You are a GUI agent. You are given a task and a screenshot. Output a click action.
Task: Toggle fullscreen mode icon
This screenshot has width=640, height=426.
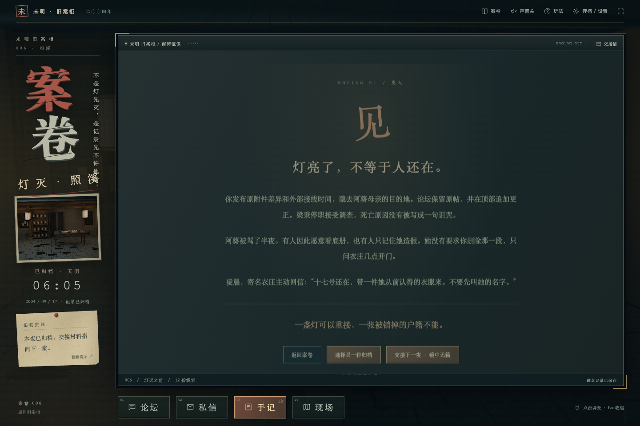[x=620, y=11]
